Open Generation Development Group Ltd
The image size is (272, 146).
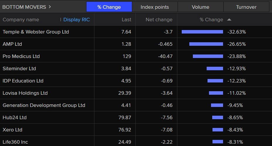point(44,105)
